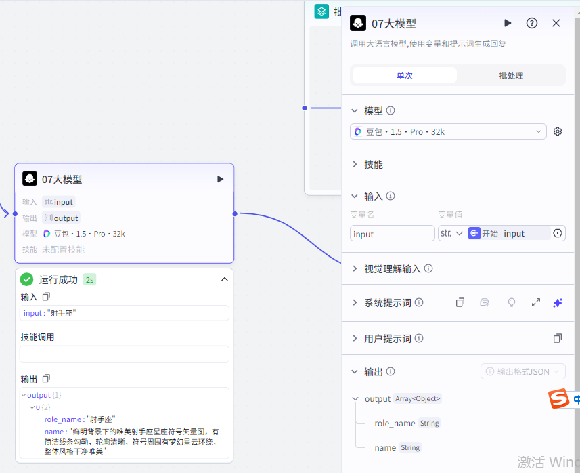The image size is (580, 473).
Task: Switch to the 批处理 tab
Action: click(x=512, y=75)
